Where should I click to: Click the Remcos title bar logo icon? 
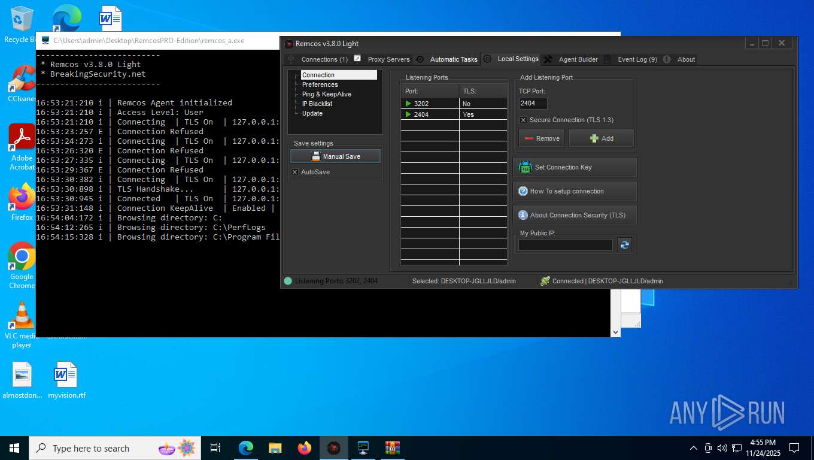(x=289, y=44)
